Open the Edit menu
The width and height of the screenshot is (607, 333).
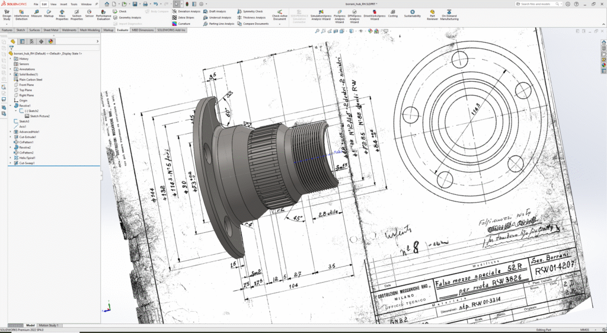[44, 4]
